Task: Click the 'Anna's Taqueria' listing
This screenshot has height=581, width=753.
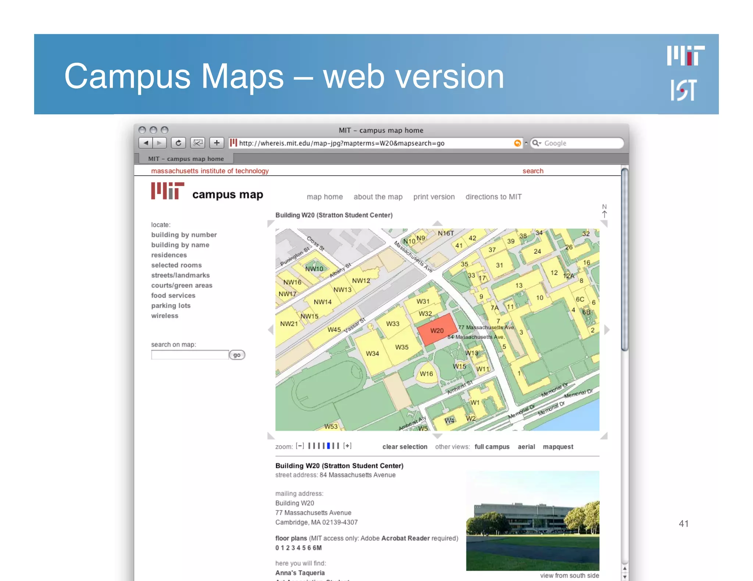Action: pyautogui.click(x=300, y=573)
